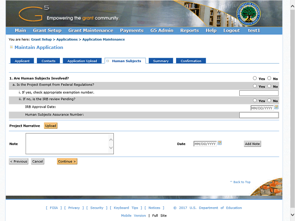Screen dimensions: 295x221
Task: Click the icon beside Maintain Application heading
Action: tap(11, 47)
